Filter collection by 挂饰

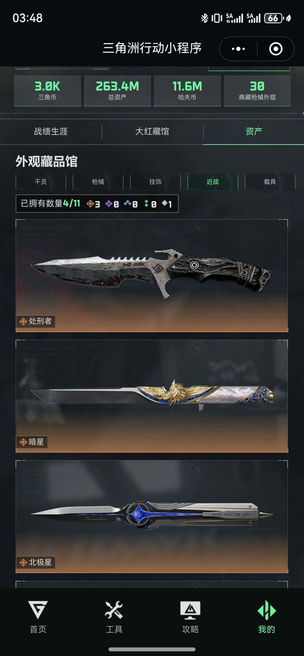tap(155, 182)
